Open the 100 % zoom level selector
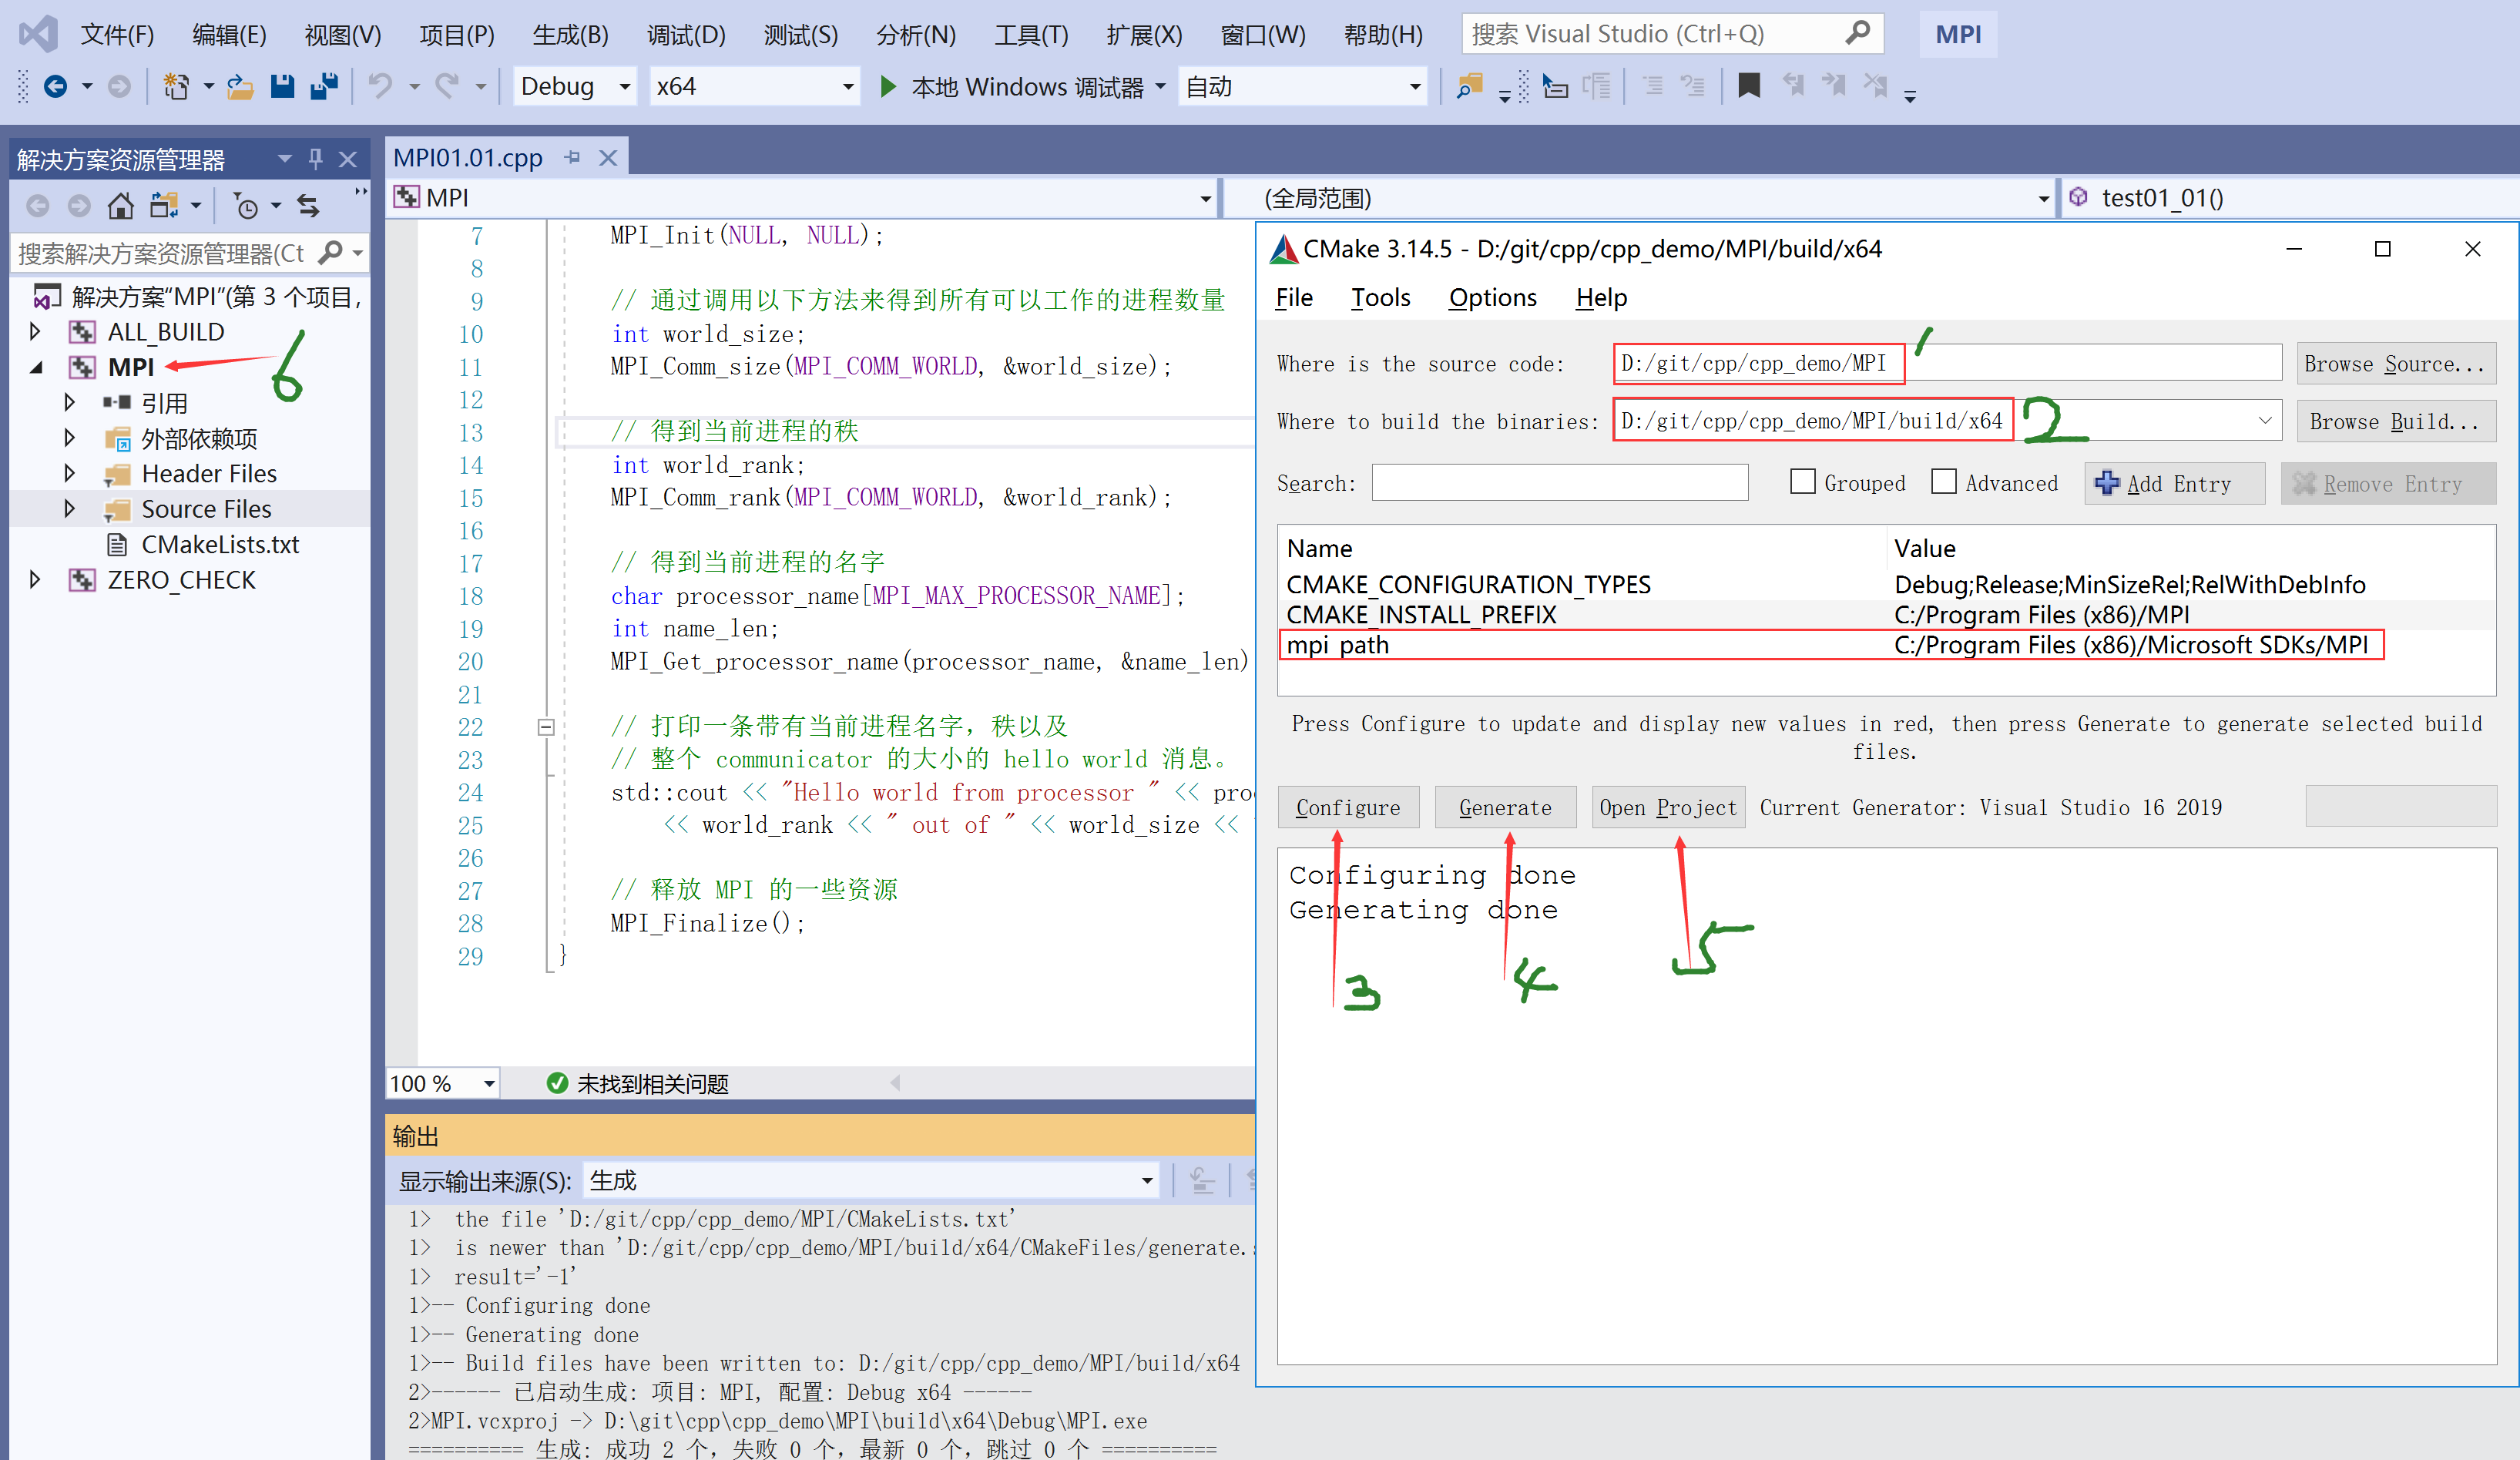The width and height of the screenshot is (2520, 1460). [x=488, y=1083]
